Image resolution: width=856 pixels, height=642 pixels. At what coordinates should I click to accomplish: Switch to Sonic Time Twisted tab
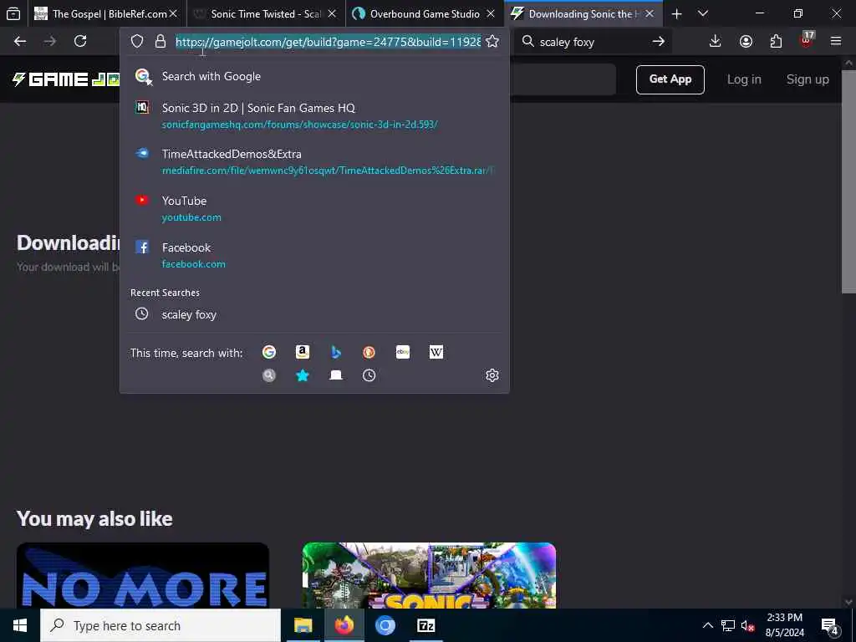(x=266, y=13)
